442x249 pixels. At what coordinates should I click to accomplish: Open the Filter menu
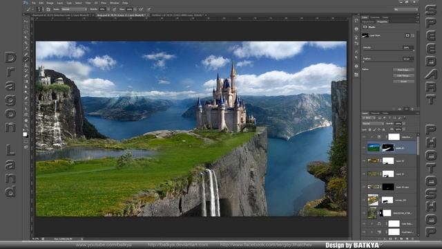coord(88,3)
